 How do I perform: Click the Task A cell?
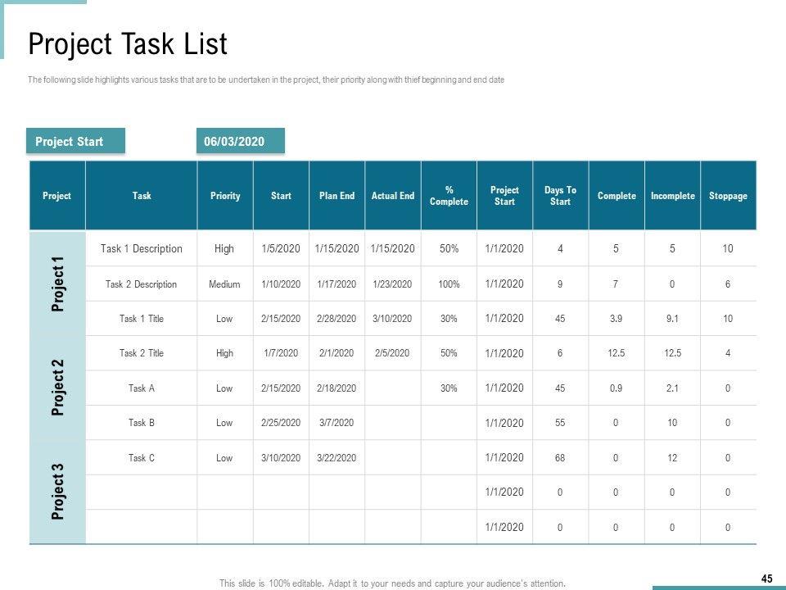(x=142, y=388)
